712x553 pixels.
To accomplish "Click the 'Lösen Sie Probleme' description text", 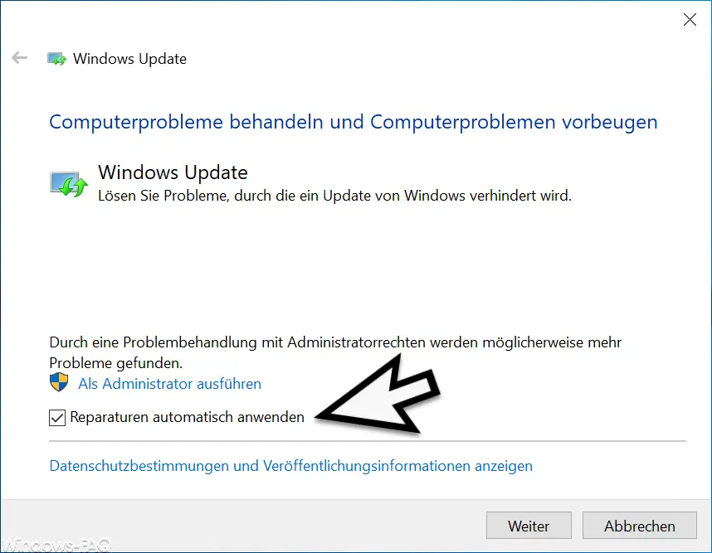I will click(x=334, y=196).
